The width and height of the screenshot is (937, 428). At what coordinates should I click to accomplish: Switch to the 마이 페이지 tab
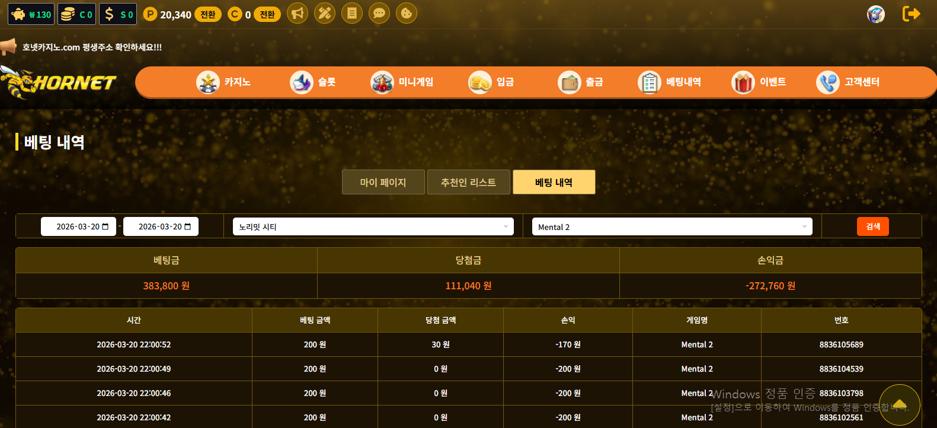[383, 183]
